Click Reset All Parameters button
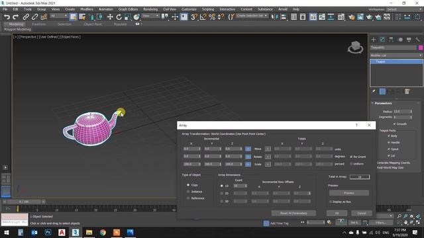 [x=293, y=213]
